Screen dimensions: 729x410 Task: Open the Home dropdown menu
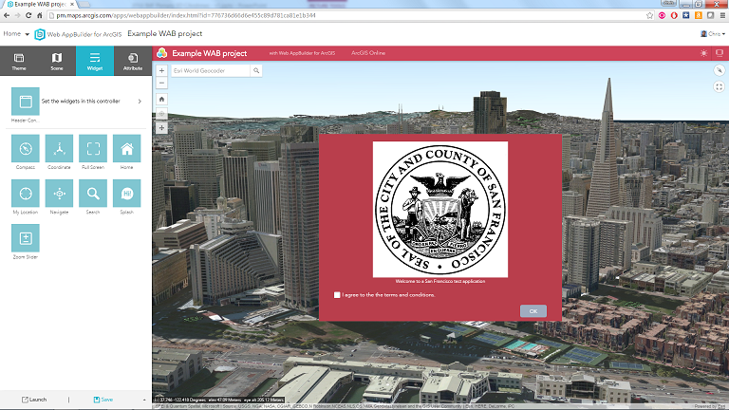tap(16, 33)
